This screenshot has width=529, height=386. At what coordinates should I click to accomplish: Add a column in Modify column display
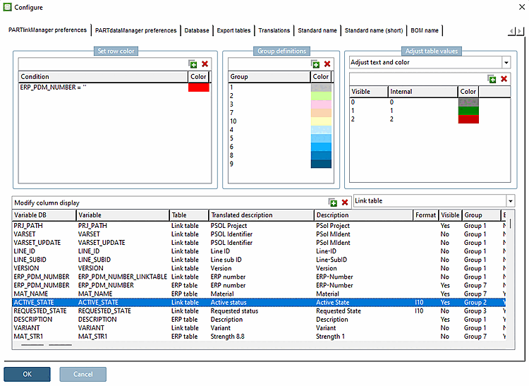(x=333, y=203)
